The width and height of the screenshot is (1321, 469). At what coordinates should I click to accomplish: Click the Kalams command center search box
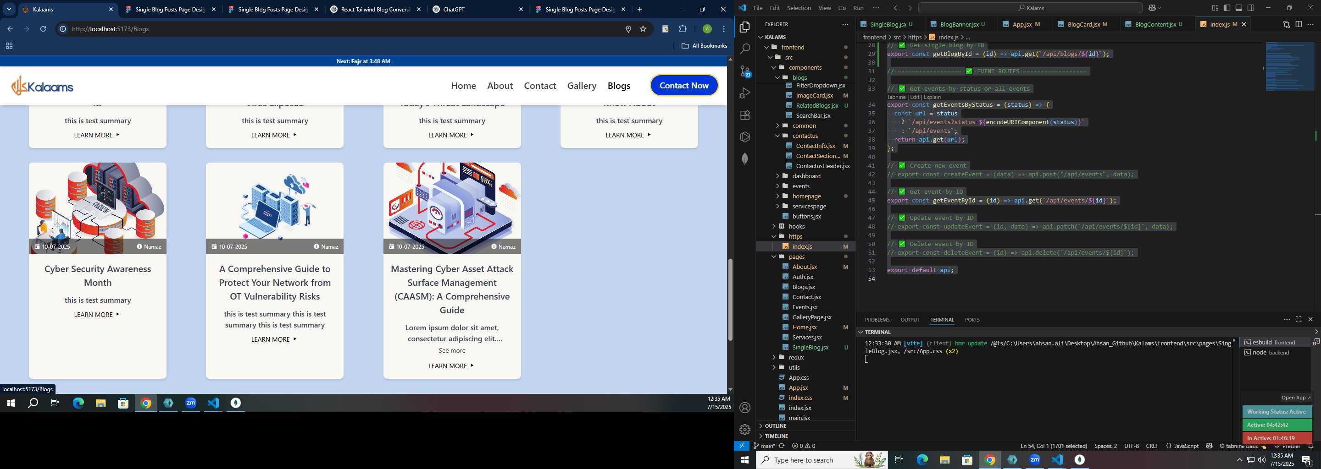[x=1030, y=8]
